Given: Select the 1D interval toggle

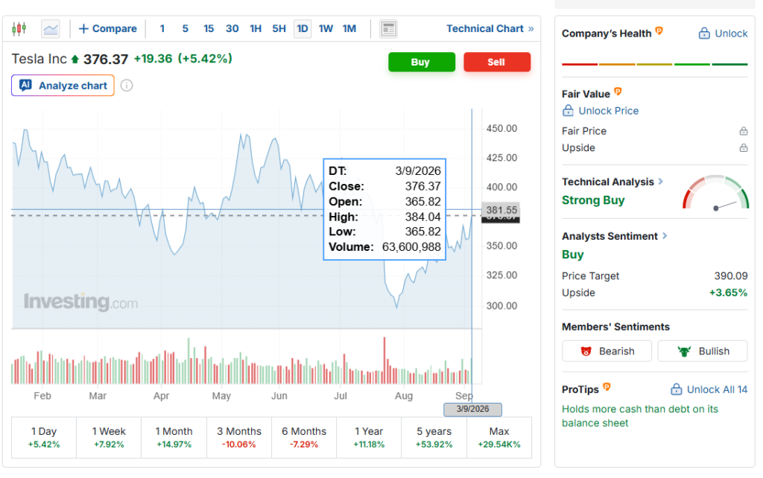Looking at the screenshot, I should (x=303, y=29).
